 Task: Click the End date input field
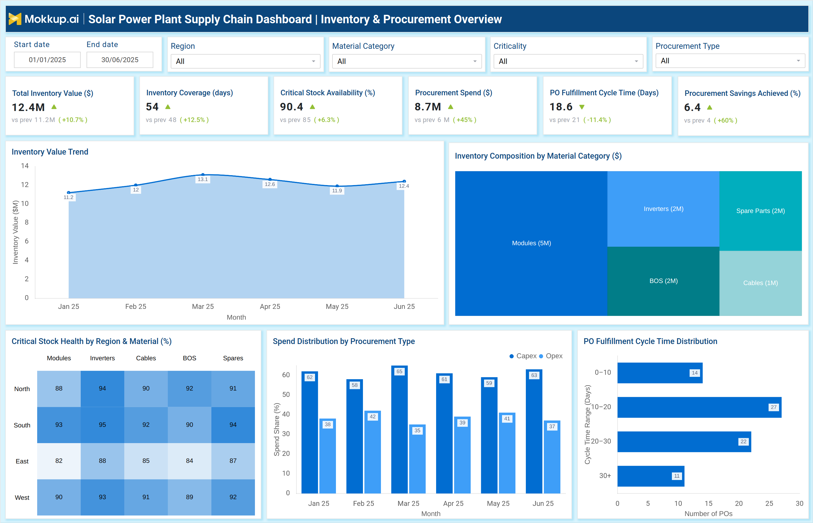point(120,60)
